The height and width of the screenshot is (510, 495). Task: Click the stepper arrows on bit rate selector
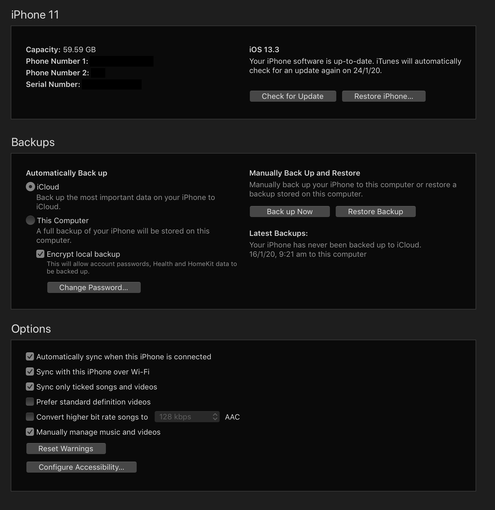tap(215, 417)
